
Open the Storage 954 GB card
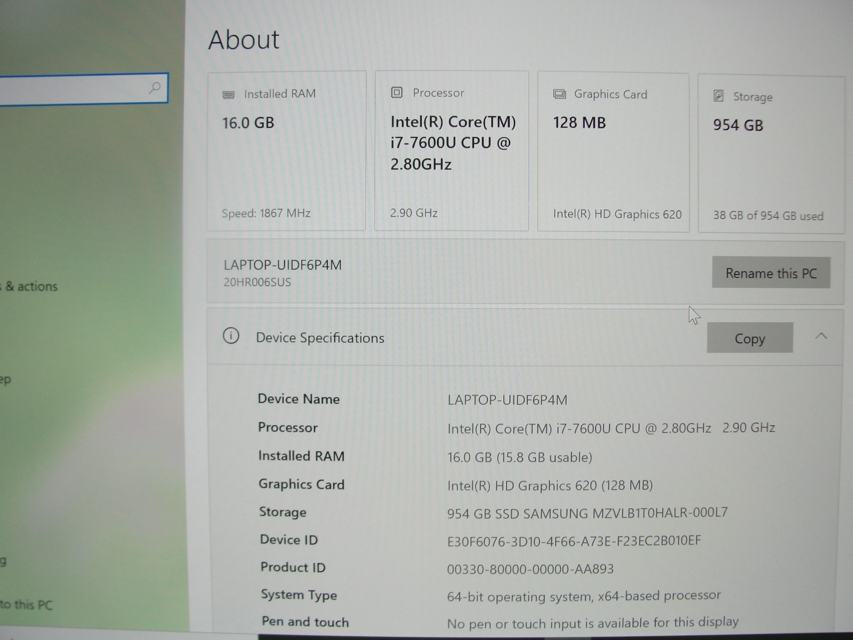point(771,155)
